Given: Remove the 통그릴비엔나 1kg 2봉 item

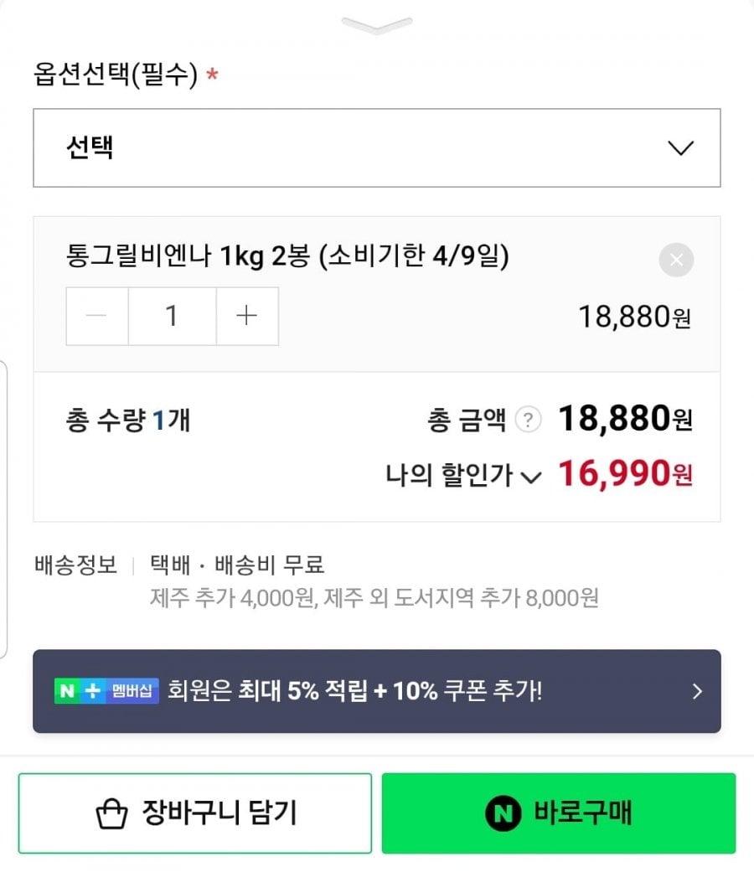Looking at the screenshot, I should (676, 260).
